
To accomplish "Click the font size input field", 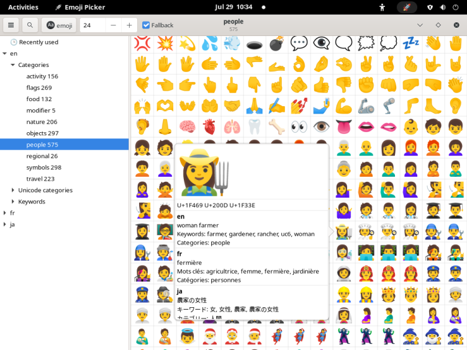I will pos(92,25).
